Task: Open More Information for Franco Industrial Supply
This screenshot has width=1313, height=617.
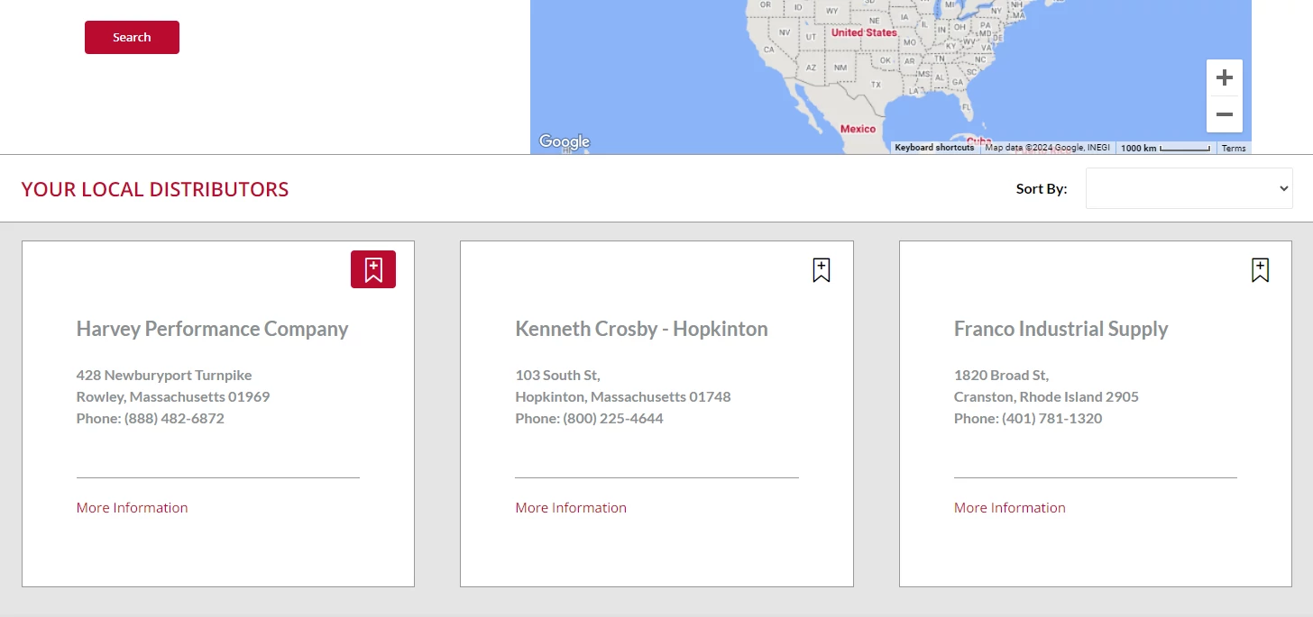Action: click(x=1009, y=508)
